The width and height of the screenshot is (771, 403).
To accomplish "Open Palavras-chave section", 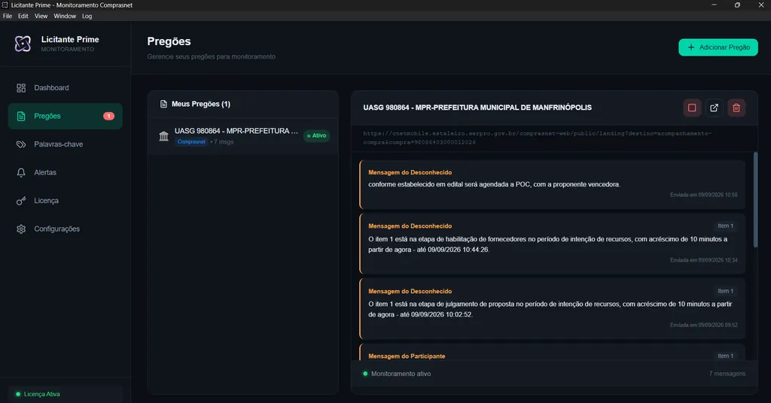I will (x=66, y=144).
